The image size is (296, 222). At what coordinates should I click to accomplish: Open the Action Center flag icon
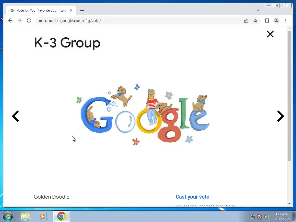(x=260, y=217)
